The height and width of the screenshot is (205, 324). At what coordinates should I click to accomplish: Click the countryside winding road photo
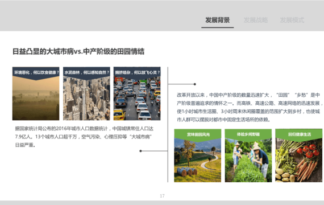198,155
